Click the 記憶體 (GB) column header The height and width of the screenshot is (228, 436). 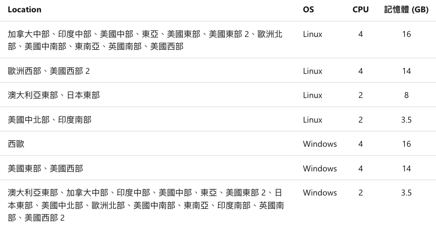pyautogui.click(x=406, y=10)
